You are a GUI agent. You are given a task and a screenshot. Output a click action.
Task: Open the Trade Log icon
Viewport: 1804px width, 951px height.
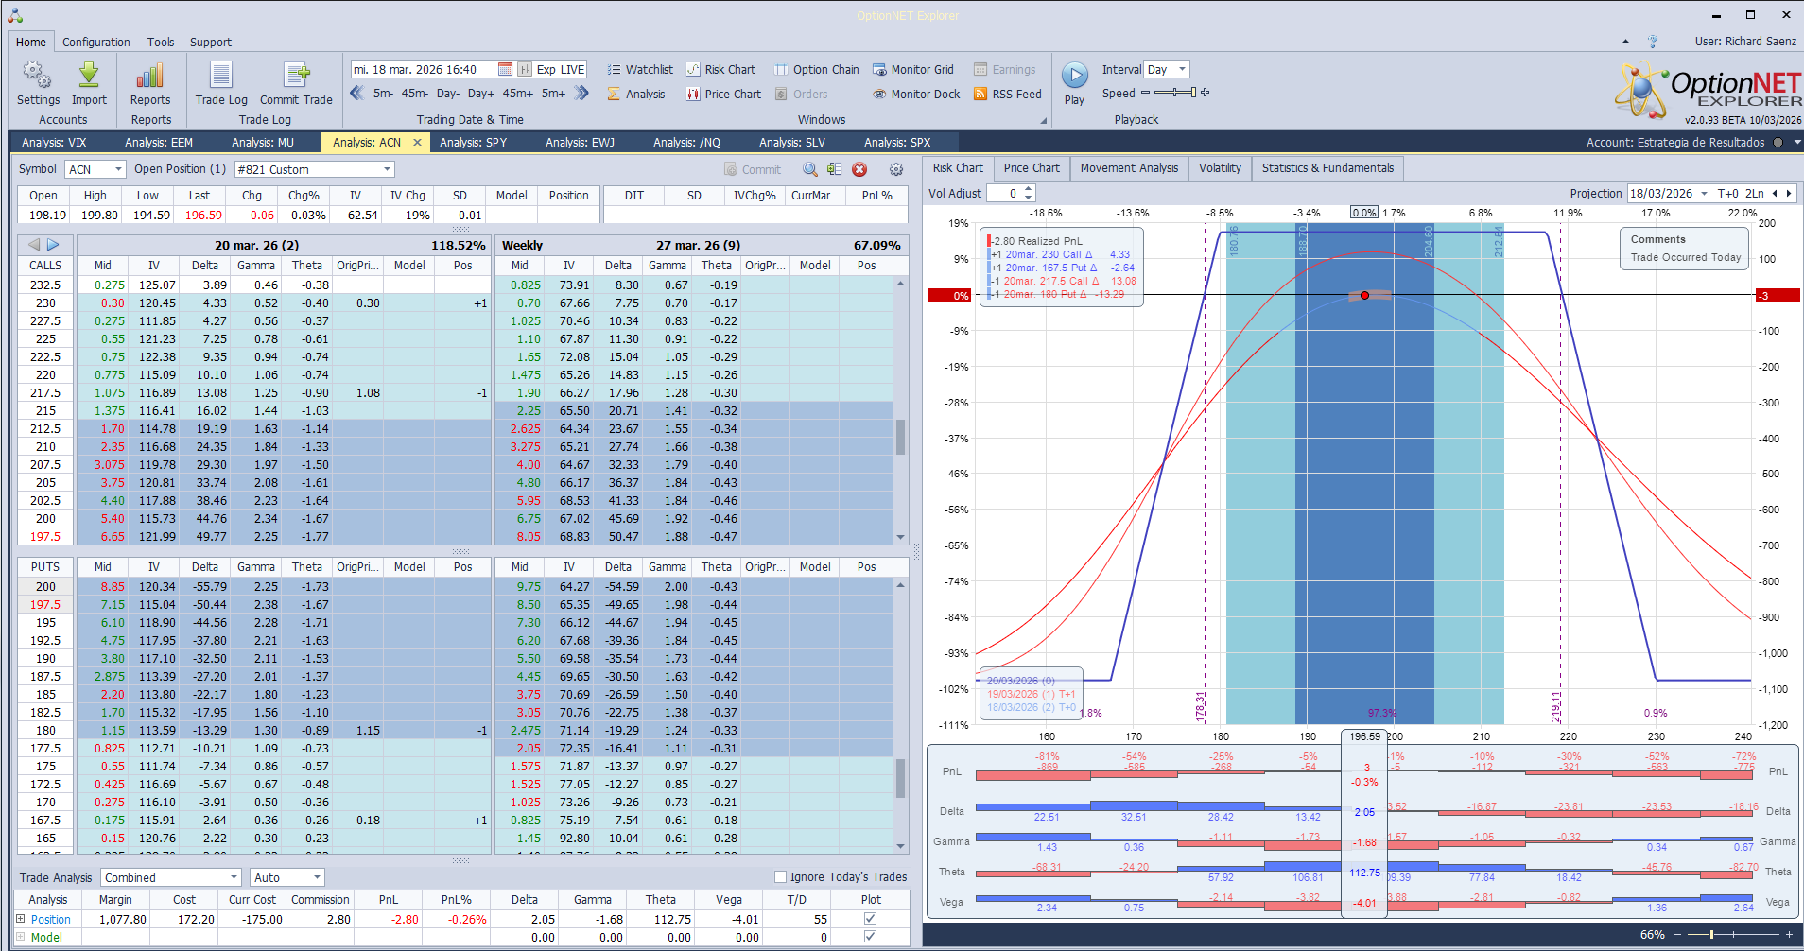(221, 76)
